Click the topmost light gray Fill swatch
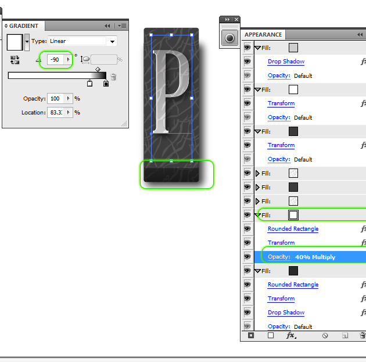Screen dimensions: 366x362 pyautogui.click(x=293, y=48)
